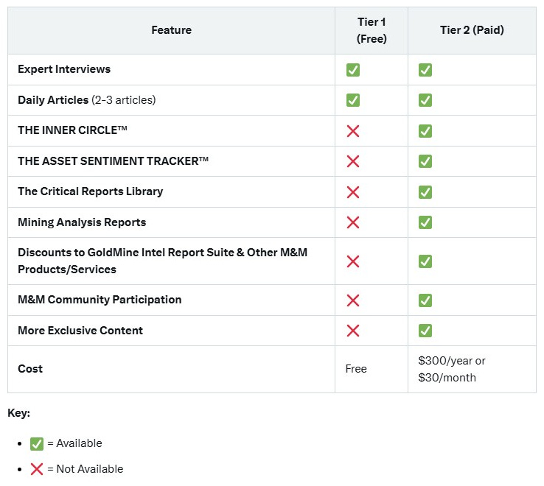Click red X for More Exclusive Content

pyautogui.click(x=353, y=331)
